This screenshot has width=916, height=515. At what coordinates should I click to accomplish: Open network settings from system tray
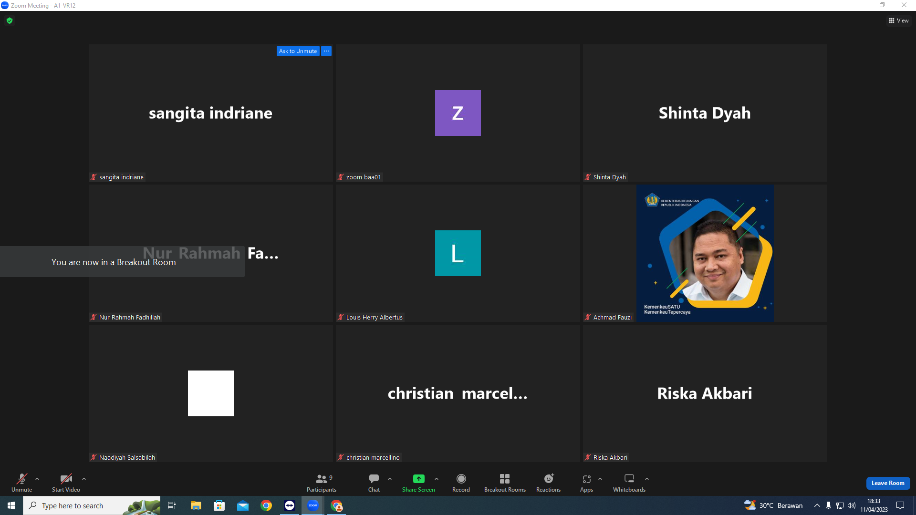click(840, 505)
